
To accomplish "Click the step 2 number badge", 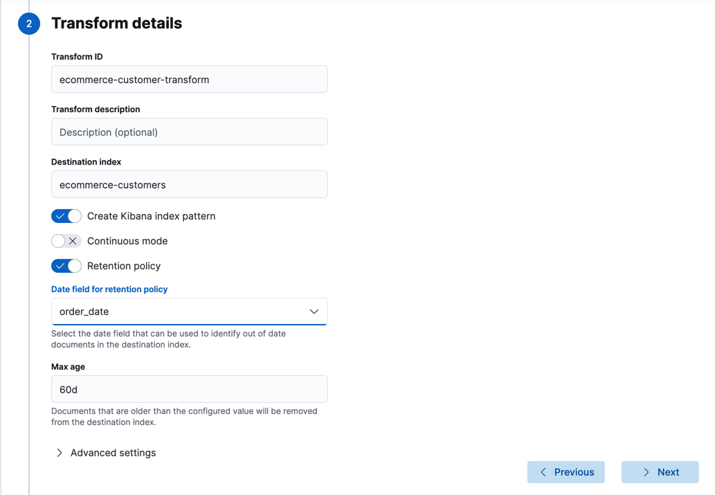I will click(28, 23).
